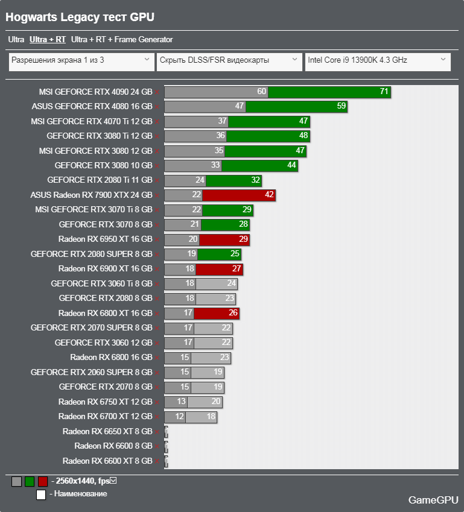Click the green 71 fps bar for RTX 4090
The width and height of the screenshot is (464, 512).
(329, 92)
